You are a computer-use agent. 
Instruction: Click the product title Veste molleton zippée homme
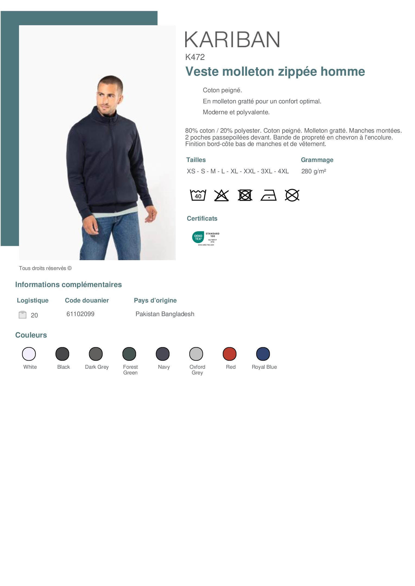[x=275, y=72]
